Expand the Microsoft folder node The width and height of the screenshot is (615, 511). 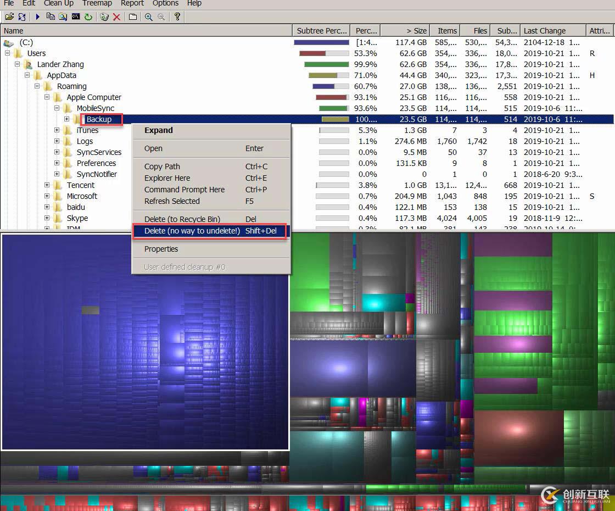(47, 196)
